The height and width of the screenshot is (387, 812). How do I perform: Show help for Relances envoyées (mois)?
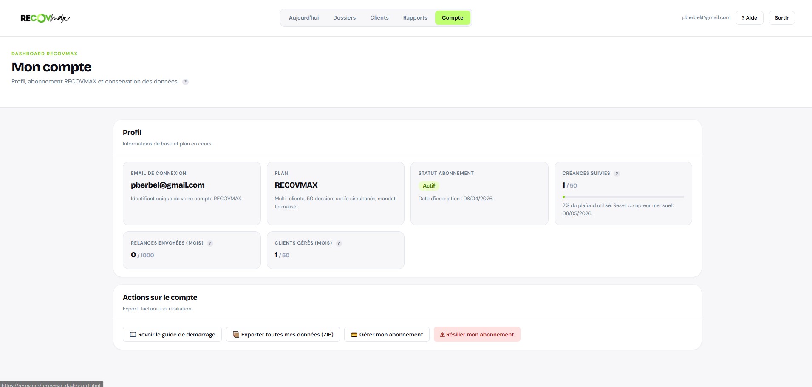210,243
